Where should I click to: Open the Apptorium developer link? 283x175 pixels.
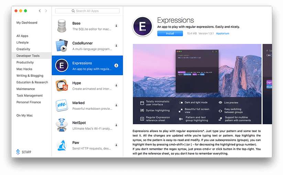click(222, 34)
